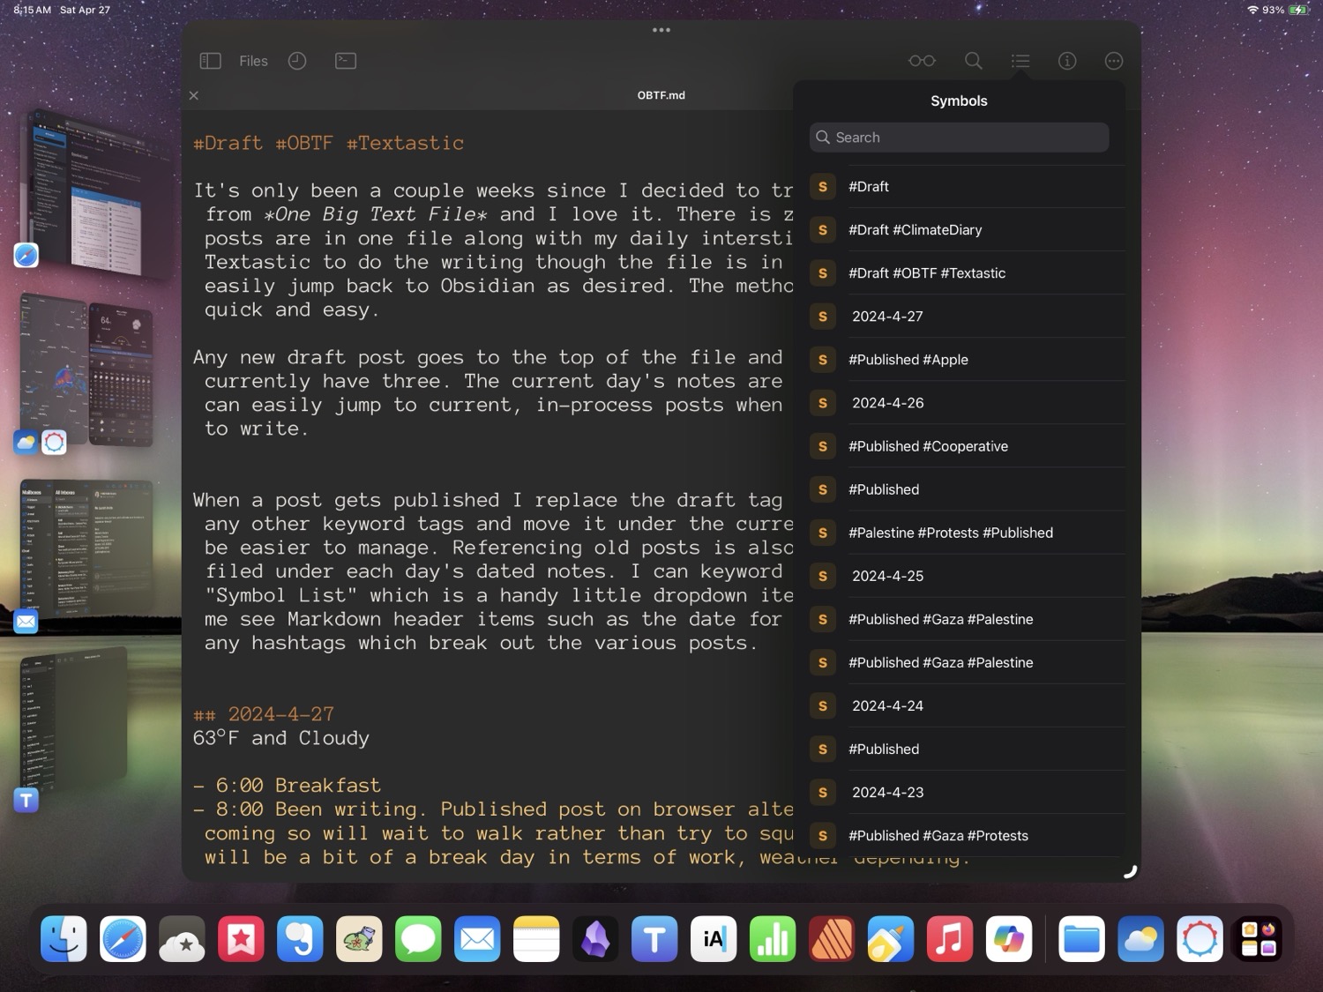The height and width of the screenshot is (992, 1323).
Task: Click the Files navigation item
Action: [253, 60]
